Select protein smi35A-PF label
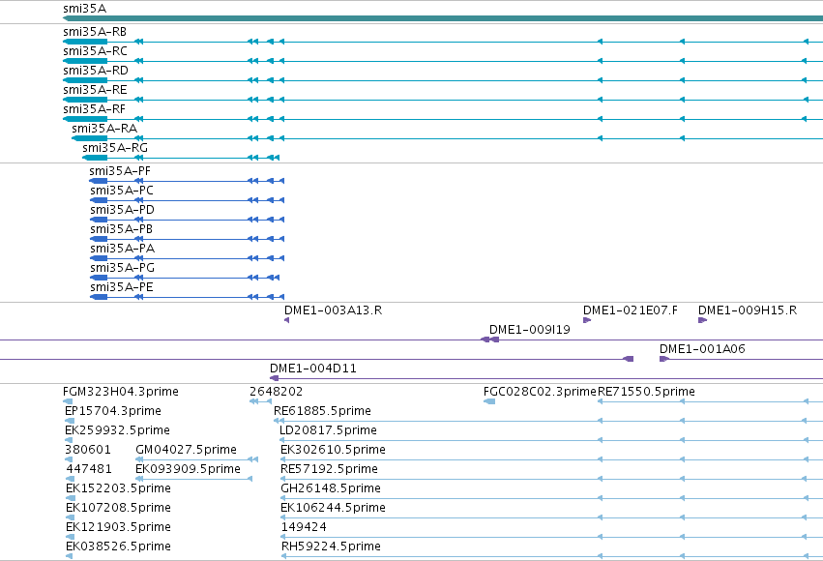This screenshot has width=823, height=561. click(x=120, y=171)
